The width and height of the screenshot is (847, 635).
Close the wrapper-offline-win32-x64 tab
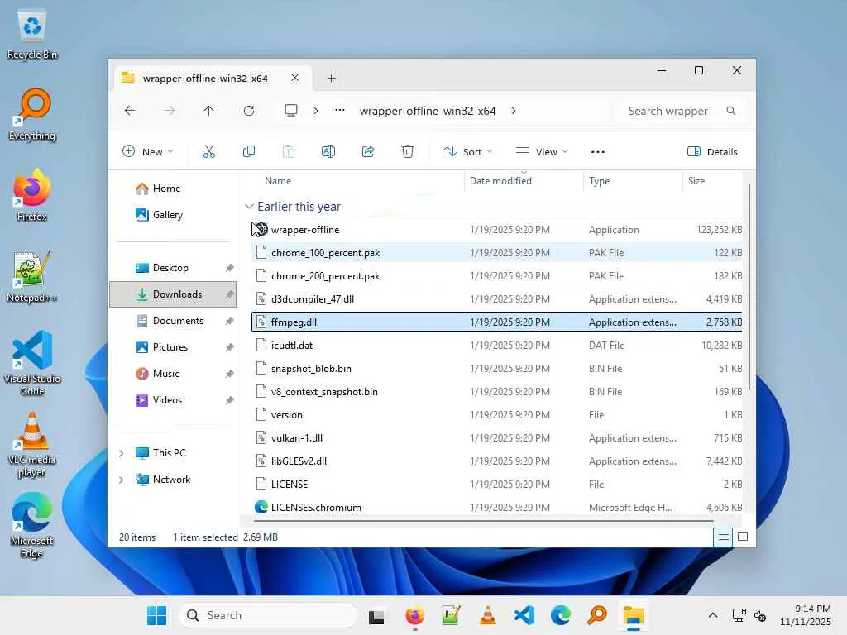(295, 78)
